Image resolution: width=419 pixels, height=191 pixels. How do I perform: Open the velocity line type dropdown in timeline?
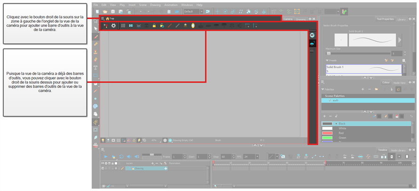[x=277, y=157]
